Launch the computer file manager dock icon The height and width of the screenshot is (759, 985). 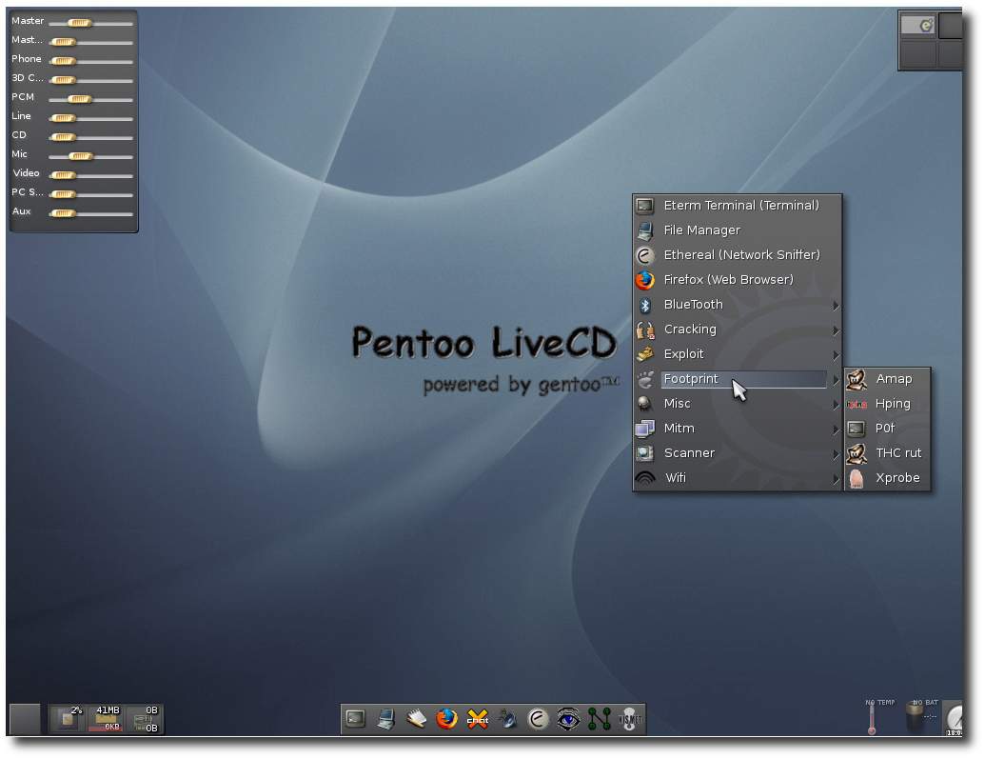pos(386,719)
